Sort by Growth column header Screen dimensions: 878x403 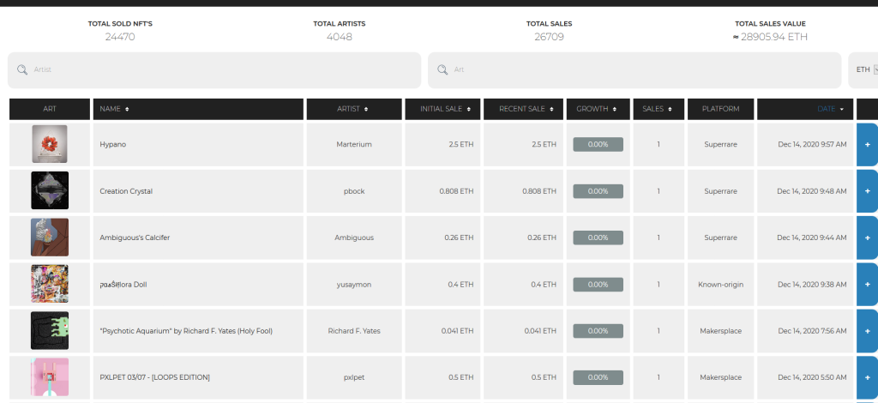click(597, 109)
